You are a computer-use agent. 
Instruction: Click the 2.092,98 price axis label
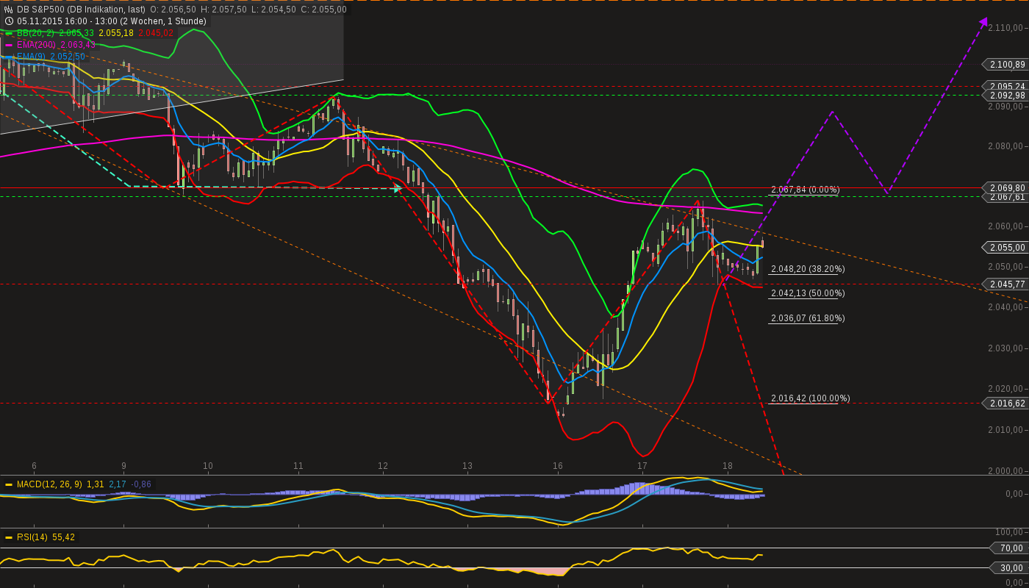(1006, 96)
